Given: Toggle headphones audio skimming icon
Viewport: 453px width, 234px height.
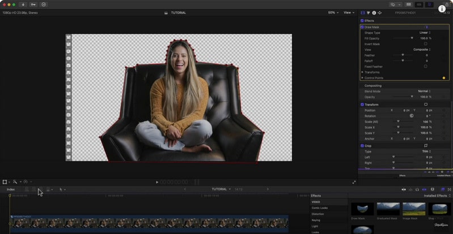Looking at the screenshot, I should click(417, 189).
